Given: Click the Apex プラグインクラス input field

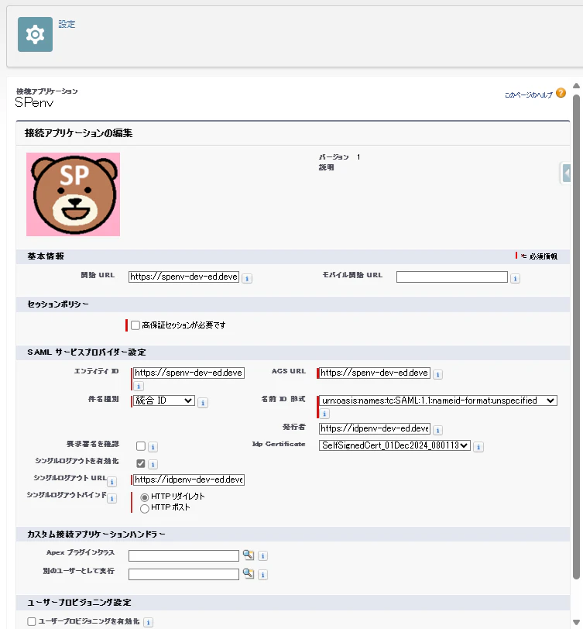Looking at the screenshot, I should [183, 555].
